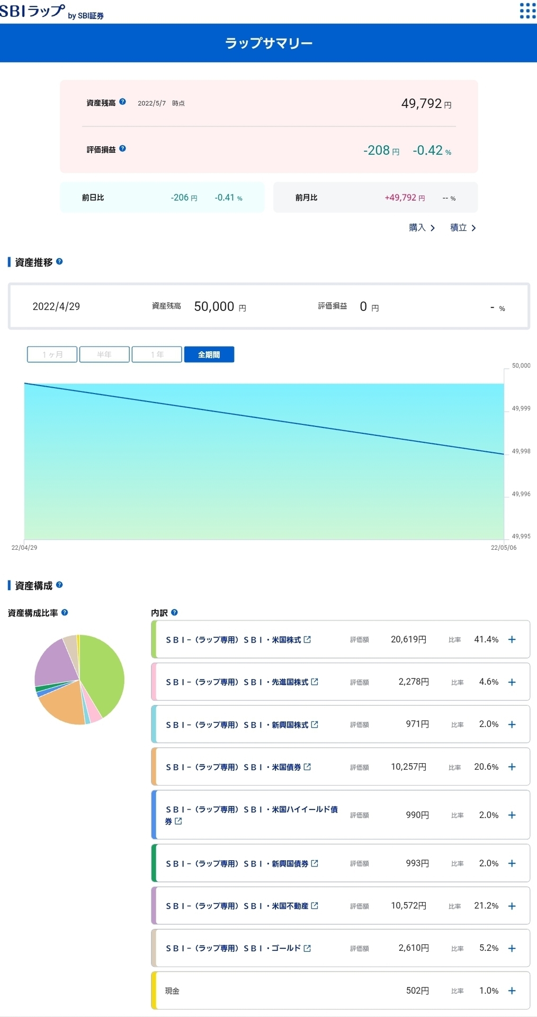
Task: Click the 10,257円 valuation amount
Action: pos(408,766)
